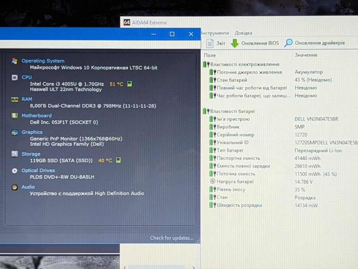Click the value DELL VN3N047E5BR

[x=317, y=119]
